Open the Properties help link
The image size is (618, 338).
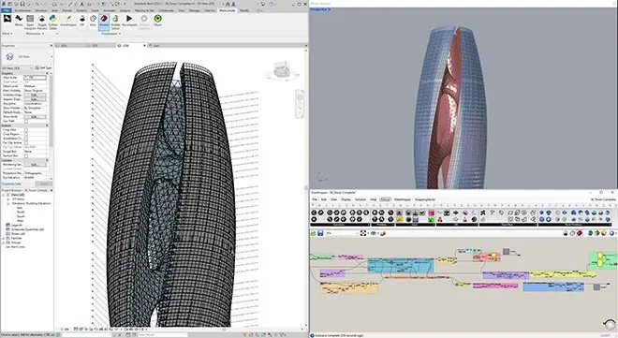point(11,184)
